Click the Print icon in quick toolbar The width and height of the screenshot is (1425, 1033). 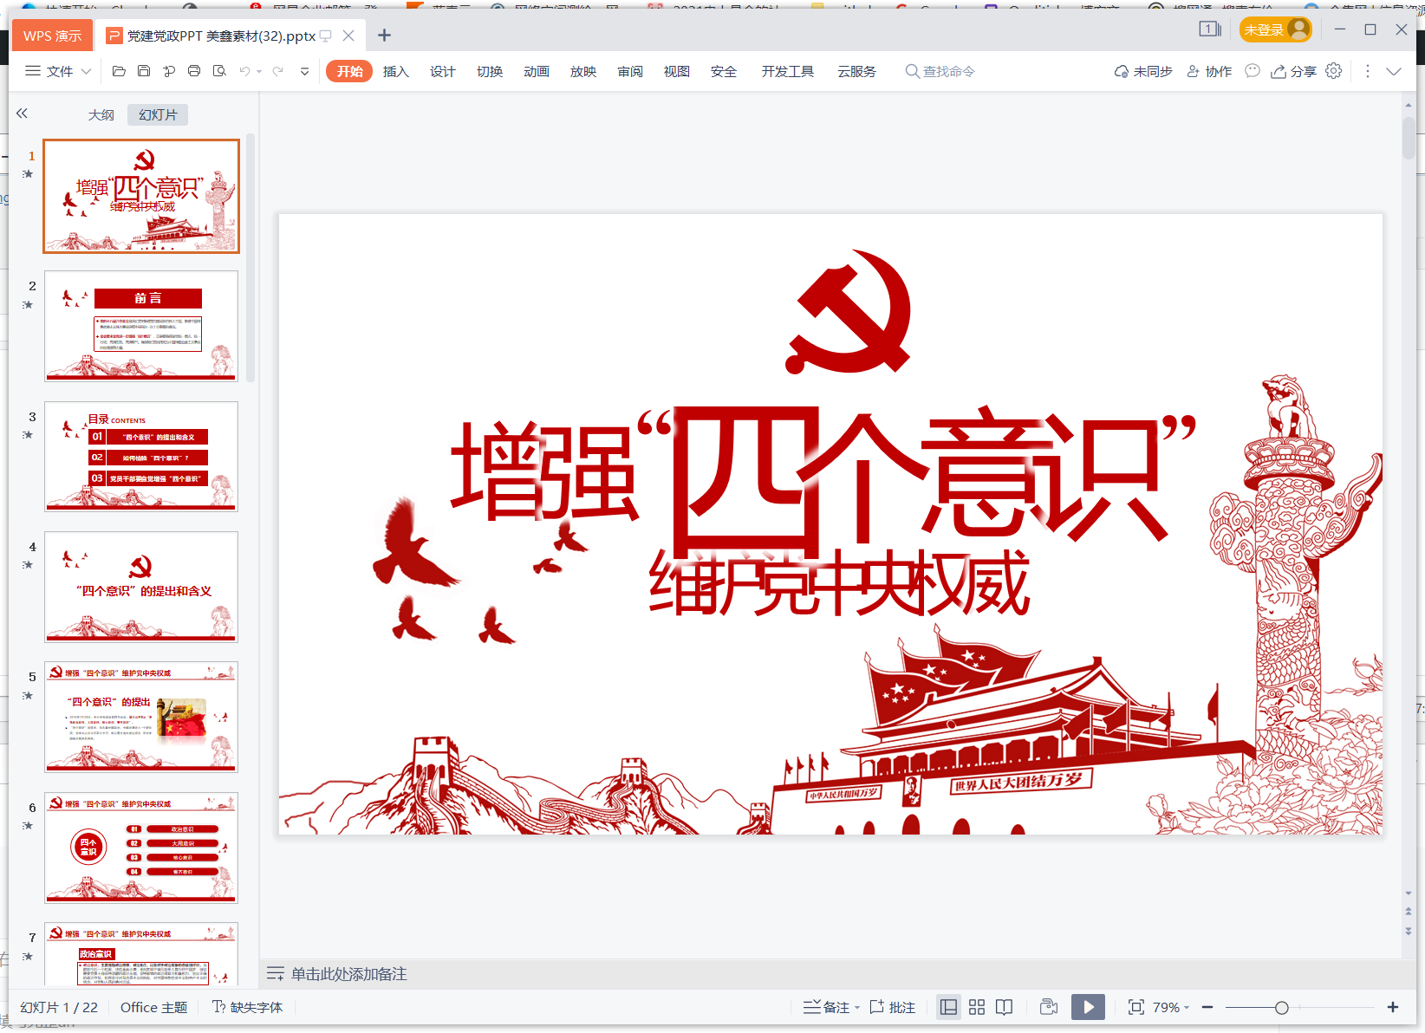(x=194, y=71)
